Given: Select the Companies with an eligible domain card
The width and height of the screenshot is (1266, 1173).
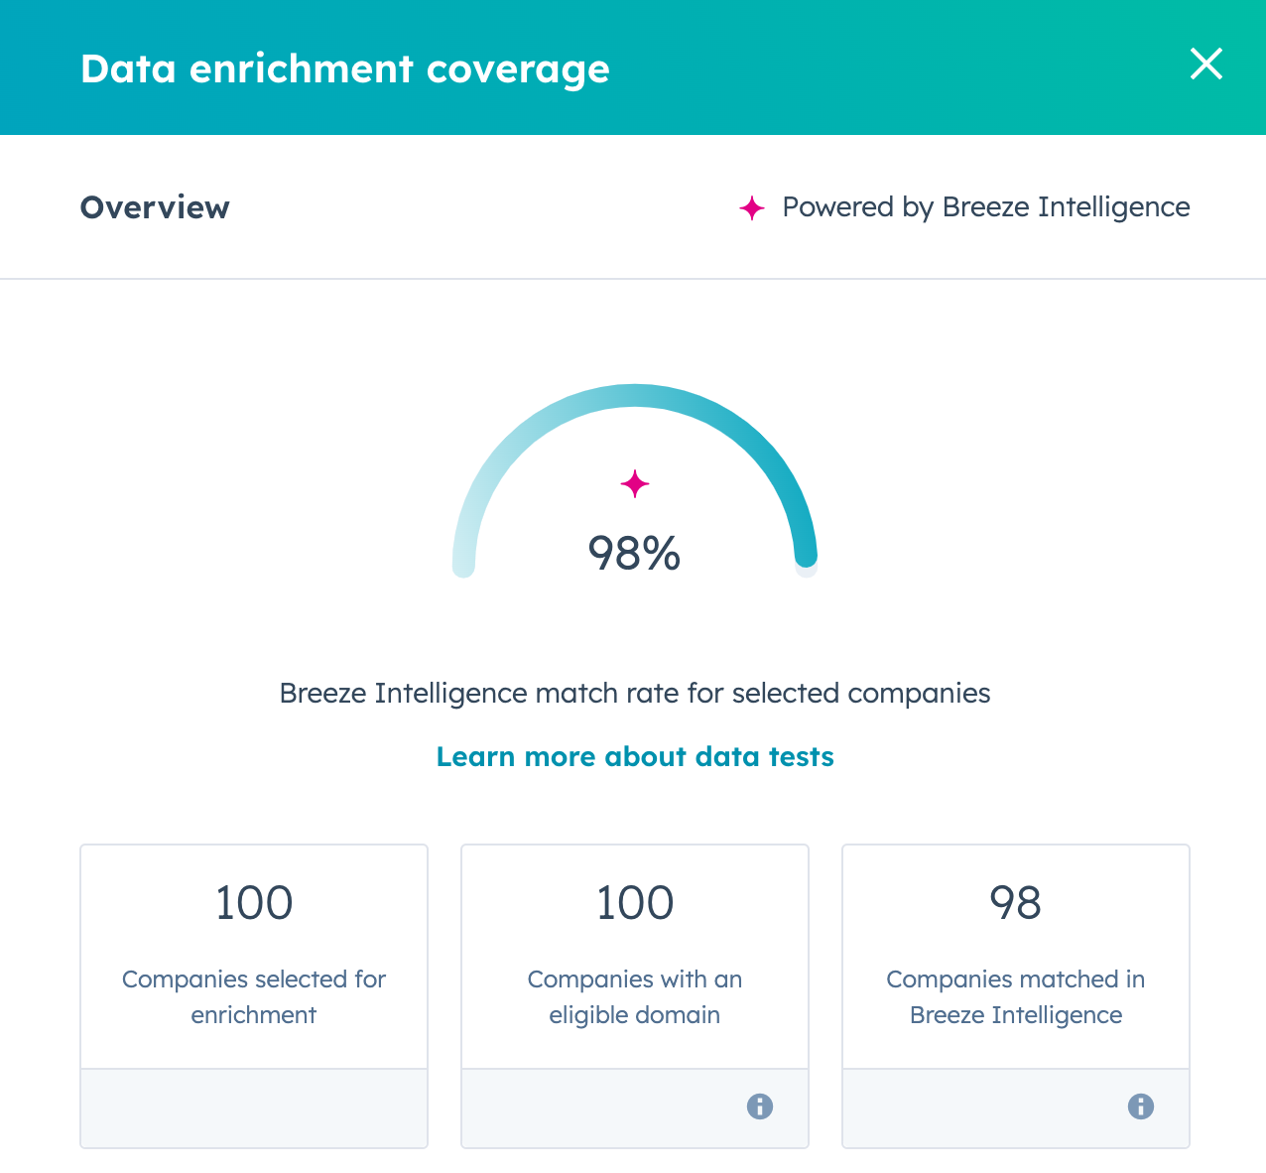Looking at the screenshot, I should (635, 996).
